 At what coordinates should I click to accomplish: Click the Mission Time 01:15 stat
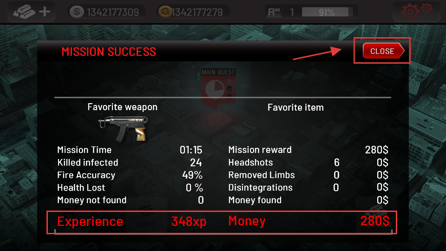coord(130,150)
